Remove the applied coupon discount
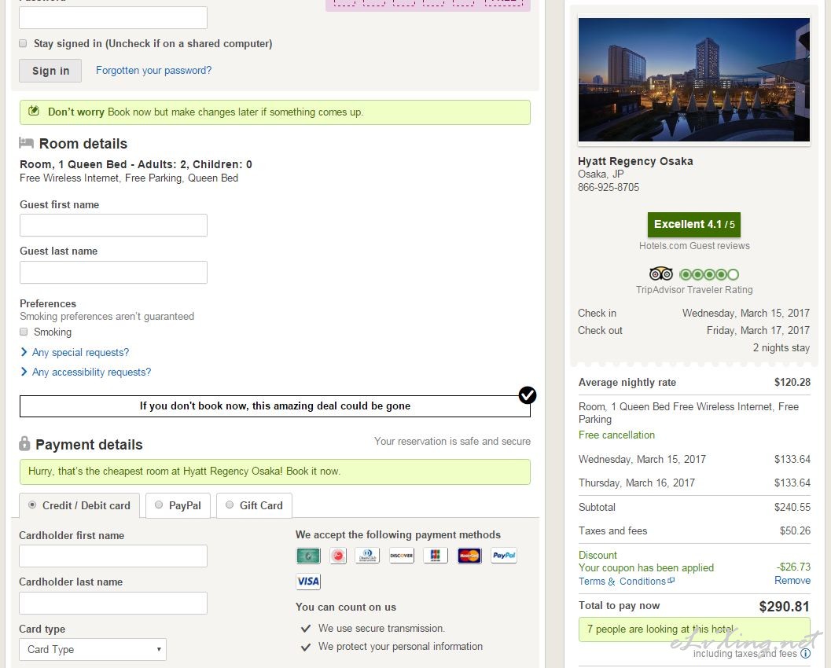 point(792,580)
